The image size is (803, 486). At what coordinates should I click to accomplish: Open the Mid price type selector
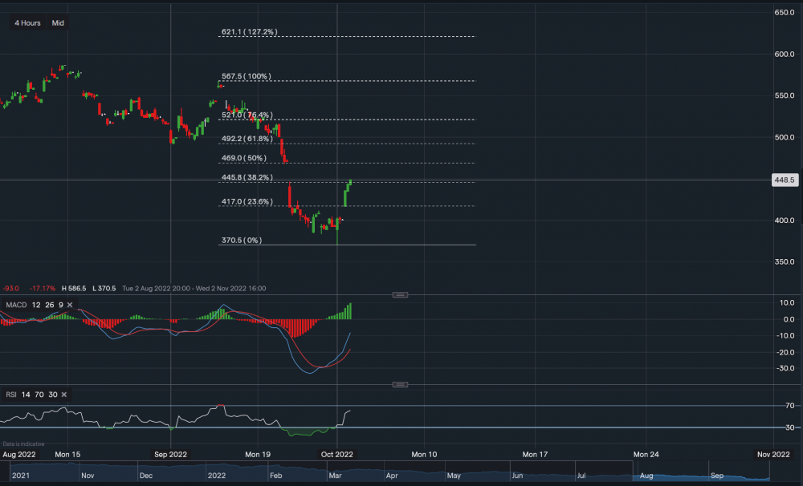point(57,22)
